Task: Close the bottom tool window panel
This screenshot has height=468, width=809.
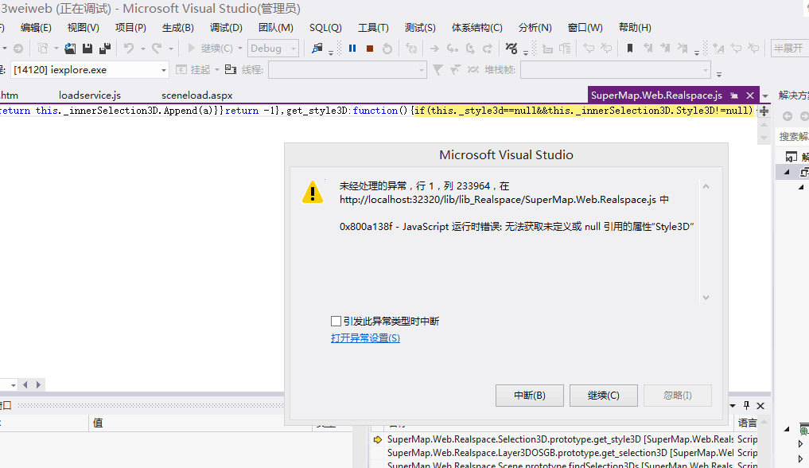Action: tap(760, 406)
